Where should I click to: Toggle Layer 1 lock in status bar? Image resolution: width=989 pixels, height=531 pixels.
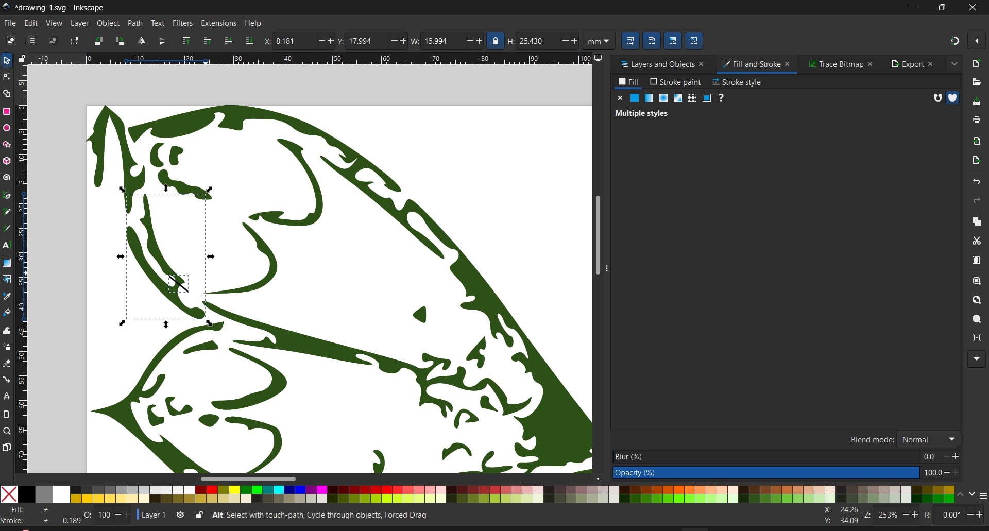pyautogui.click(x=199, y=516)
